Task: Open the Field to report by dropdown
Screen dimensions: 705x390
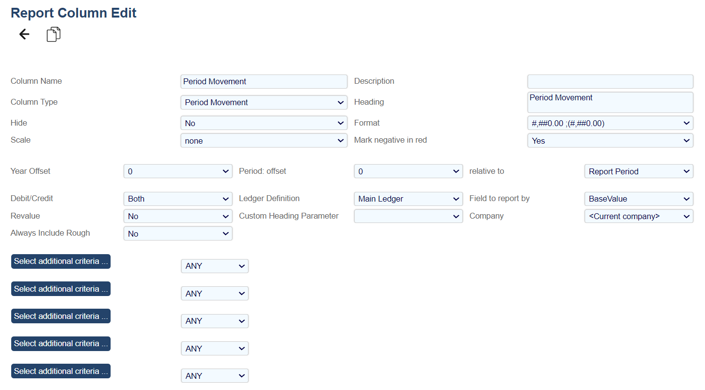Action: coord(639,199)
